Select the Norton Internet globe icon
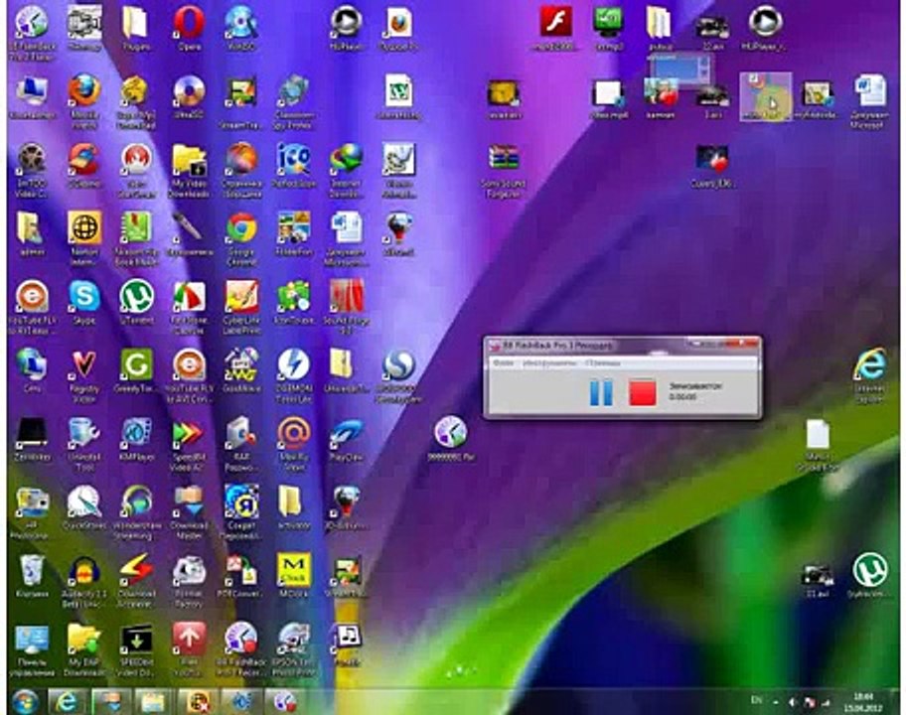 pyautogui.click(x=84, y=238)
